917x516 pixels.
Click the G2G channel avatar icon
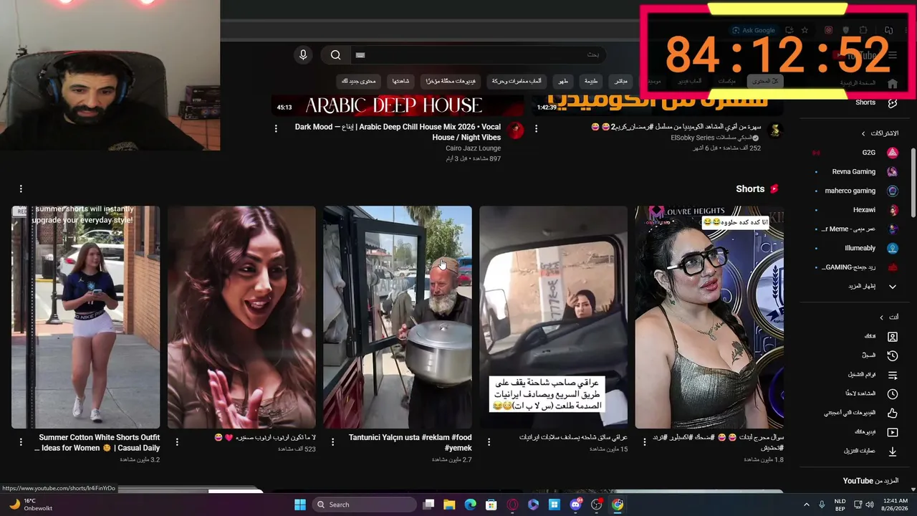893,153
